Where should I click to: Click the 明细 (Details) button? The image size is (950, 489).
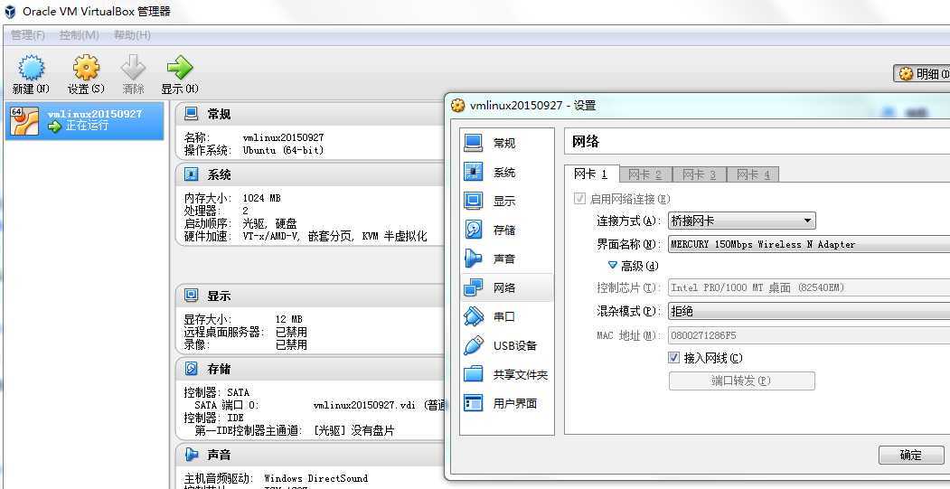click(x=922, y=74)
